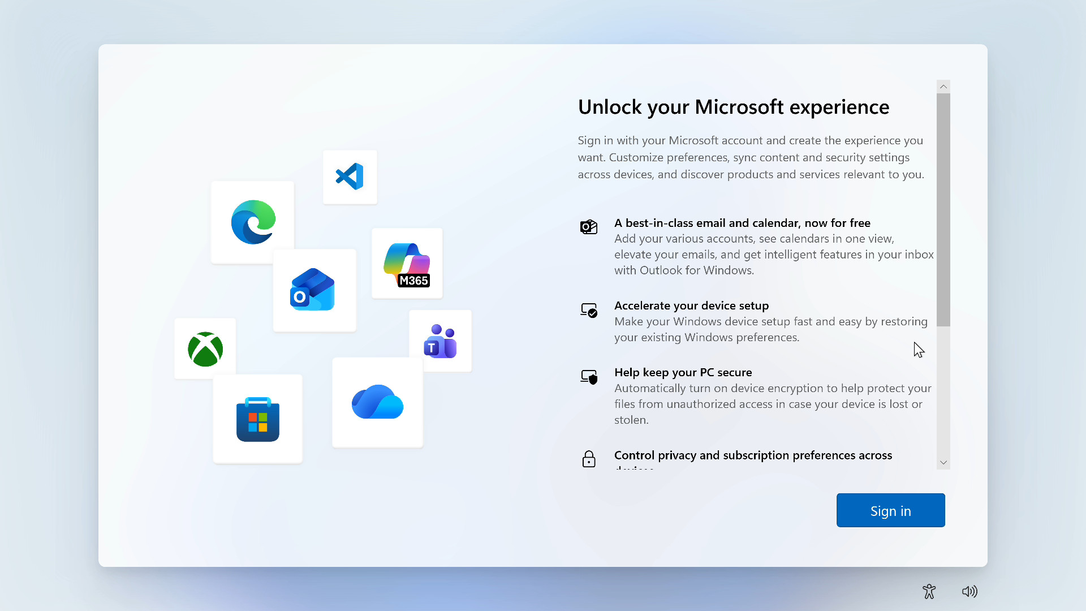
Task: Click the Microsoft Edge icon tile
Action: [x=253, y=222]
